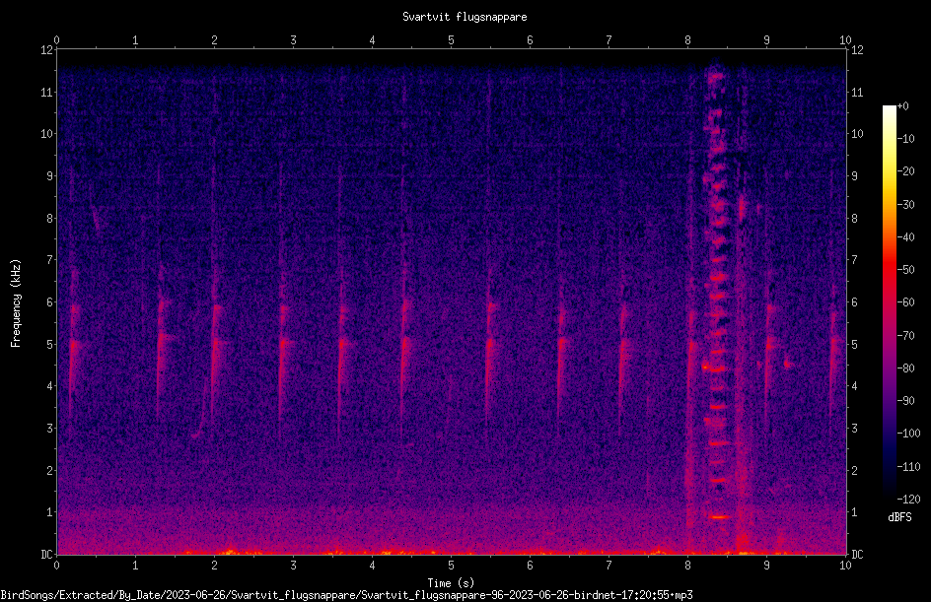Click "6" on the lower time axis

point(530,566)
